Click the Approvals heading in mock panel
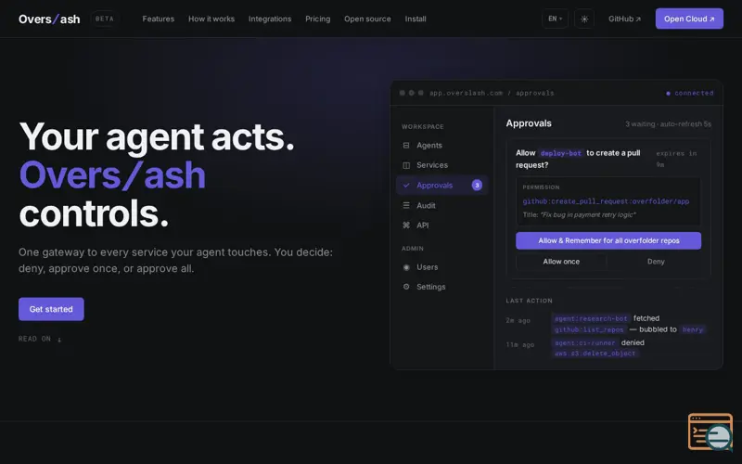This screenshot has width=742, height=464. 529,123
